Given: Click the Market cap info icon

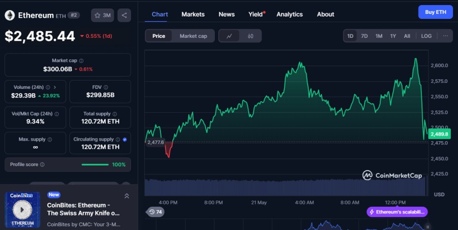Looking at the screenshot, I should pyautogui.click(x=81, y=61).
